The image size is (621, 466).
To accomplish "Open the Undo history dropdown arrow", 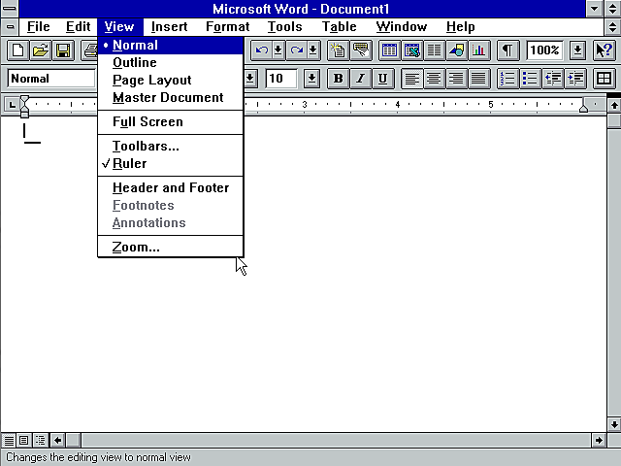I will pos(278,50).
